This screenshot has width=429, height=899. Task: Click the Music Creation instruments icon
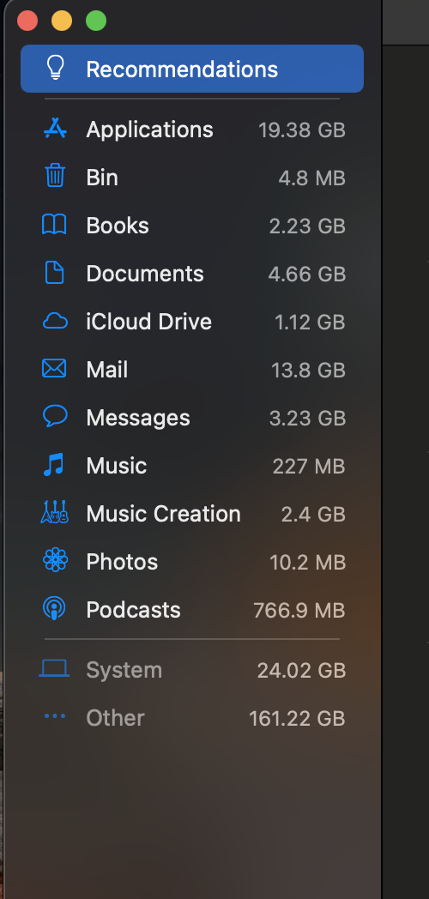point(55,512)
